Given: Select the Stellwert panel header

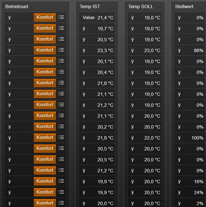Looking at the screenshot, I should pyautogui.click(x=184, y=6).
